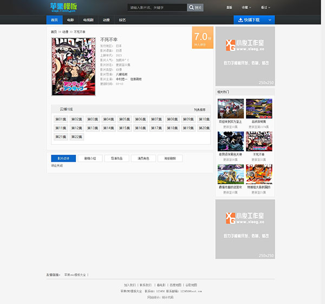Open the 不死不幸 anime poster image
This screenshot has width=325, height=304.
[74, 67]
